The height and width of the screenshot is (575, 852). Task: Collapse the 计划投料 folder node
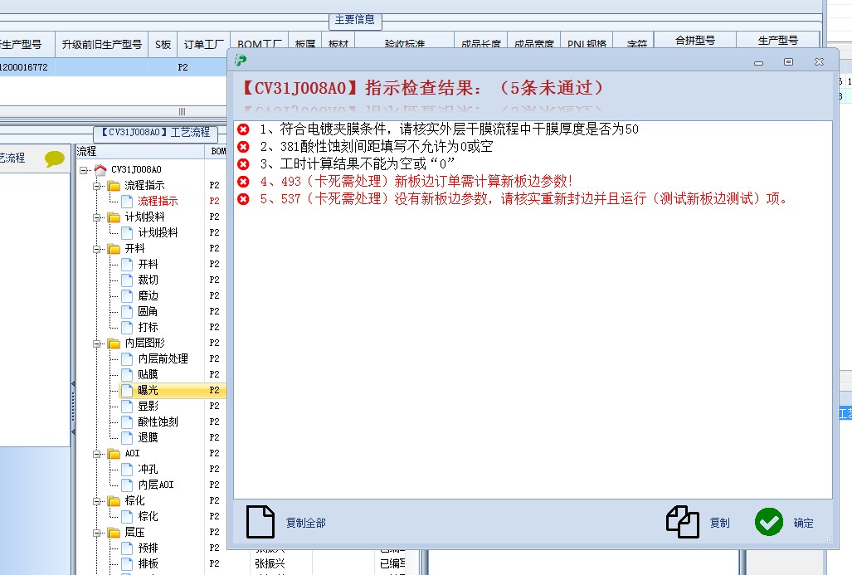click(97, 217)
